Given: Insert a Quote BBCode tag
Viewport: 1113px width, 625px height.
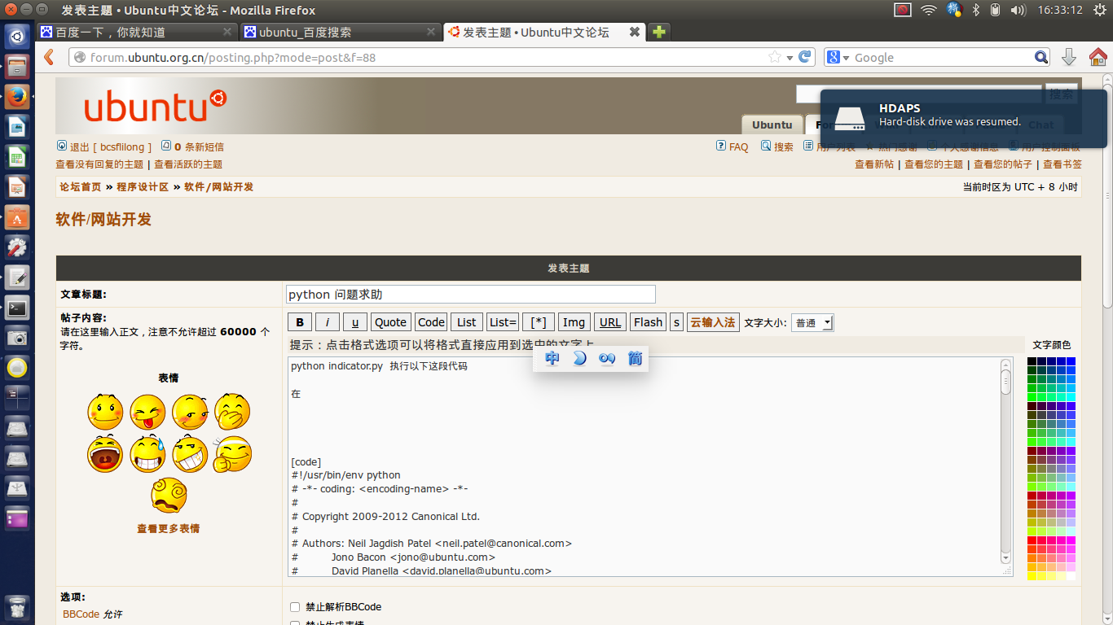Looking at the screenshot, I should coord(390,322).
